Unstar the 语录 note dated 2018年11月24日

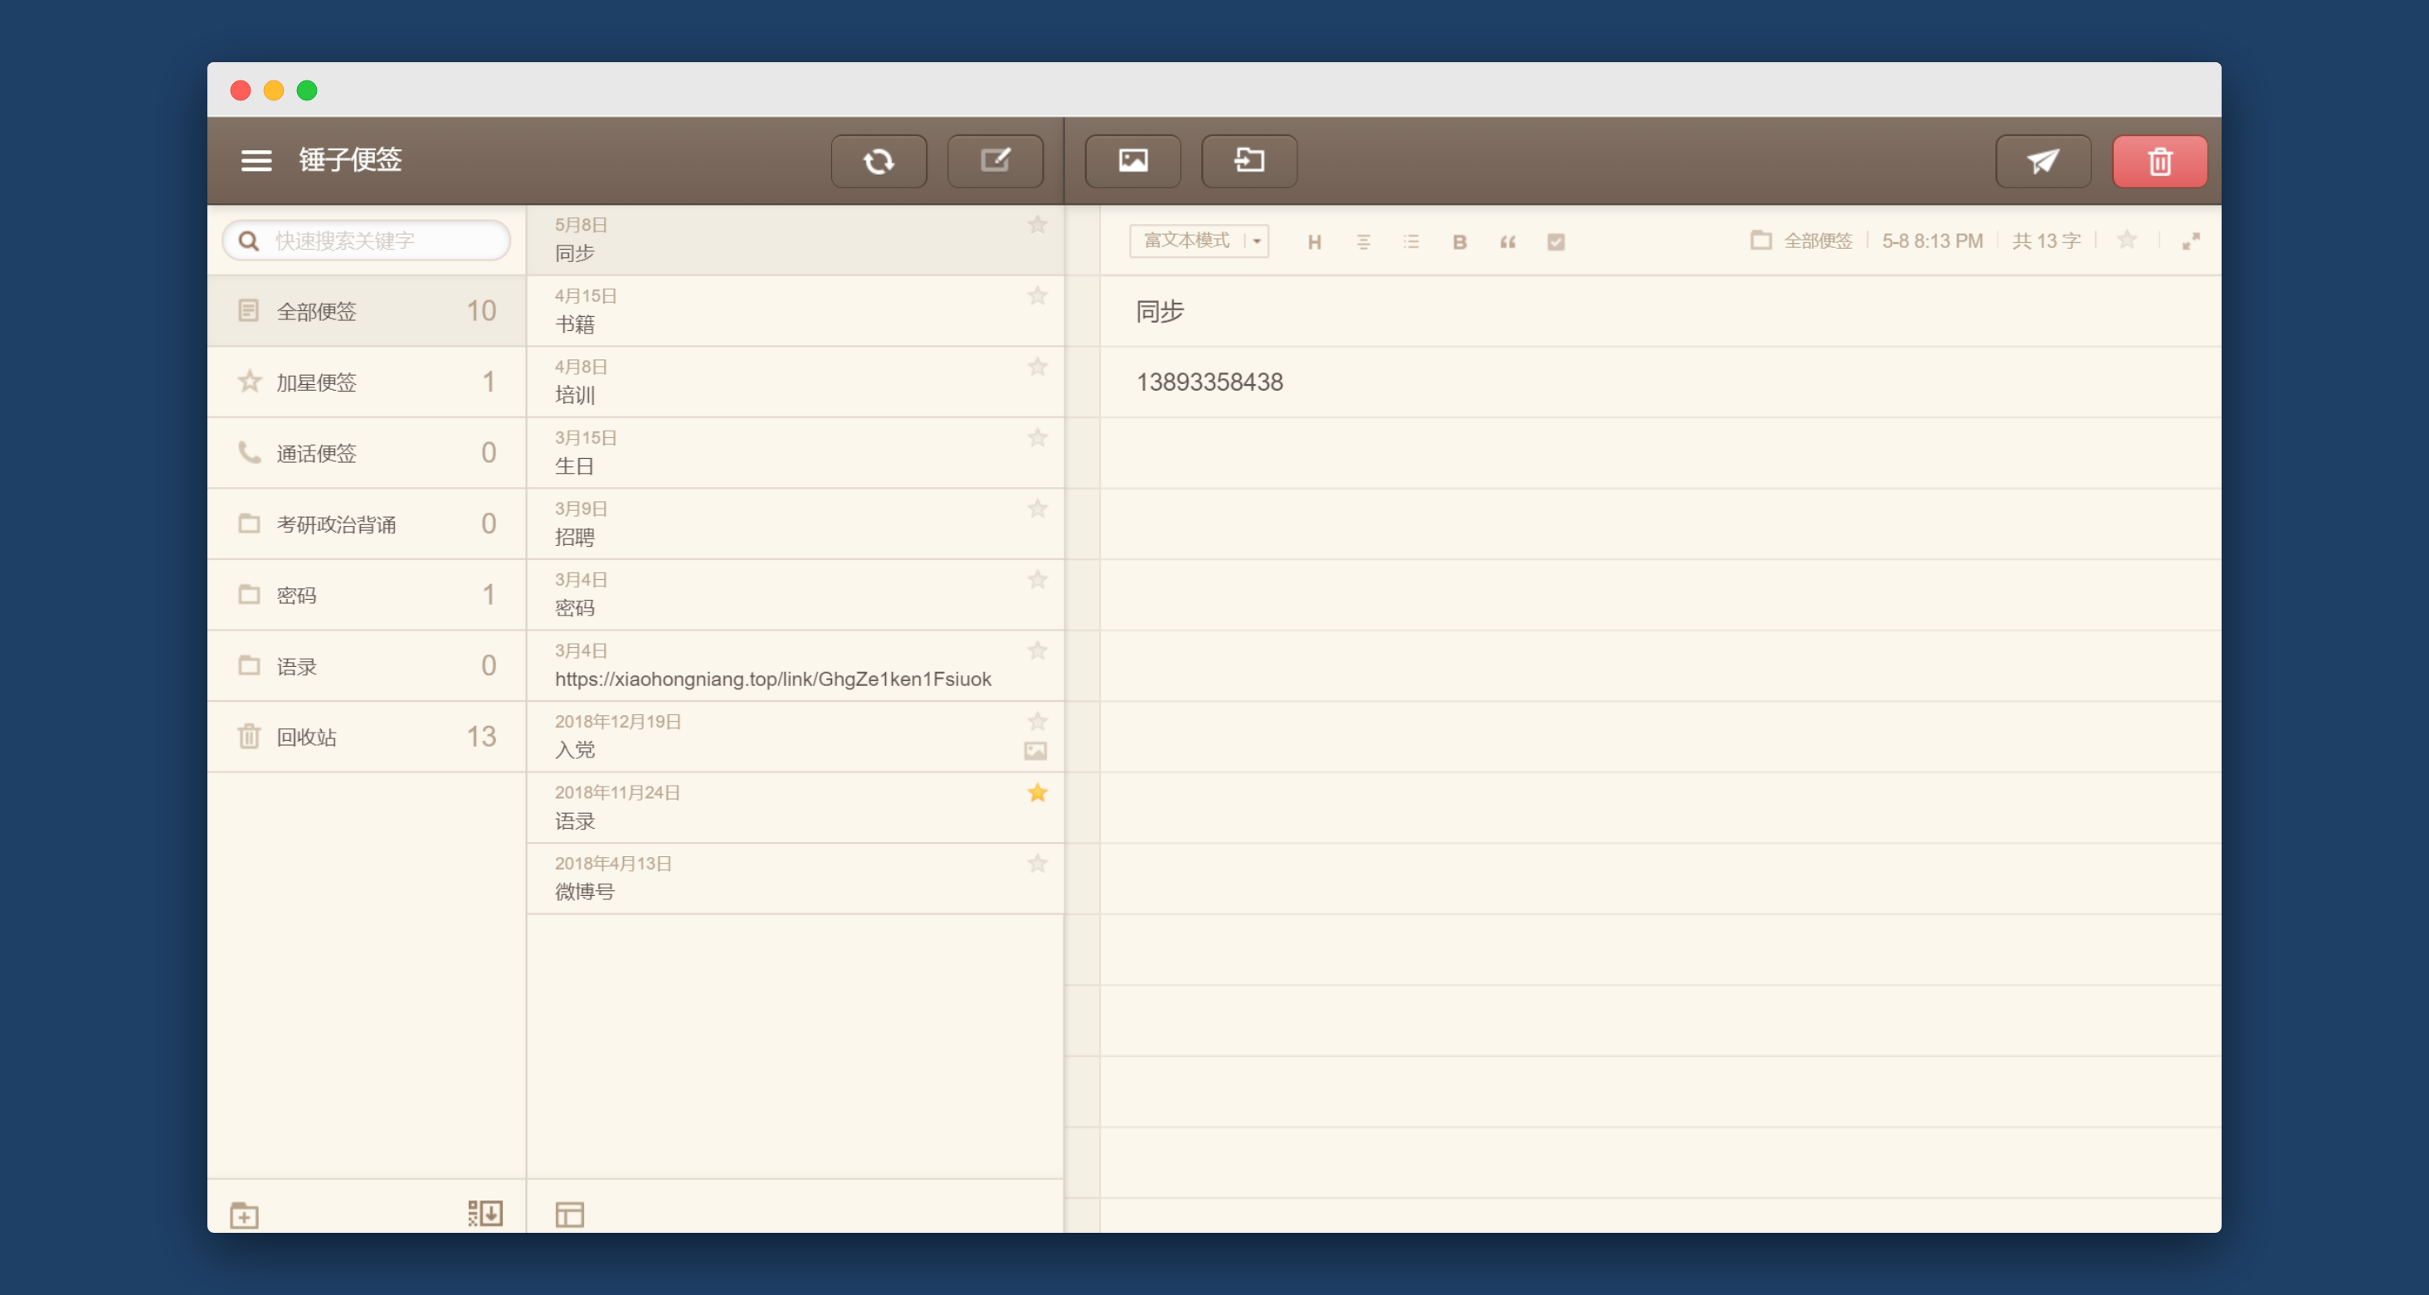click(1037, 793)
